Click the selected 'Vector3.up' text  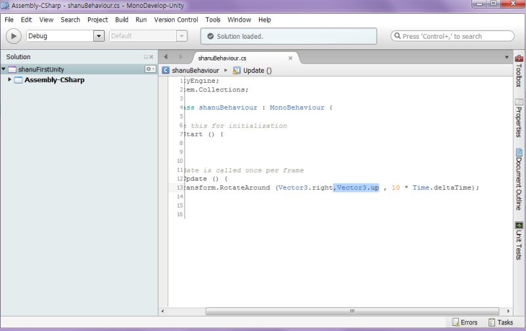[358, 188]
